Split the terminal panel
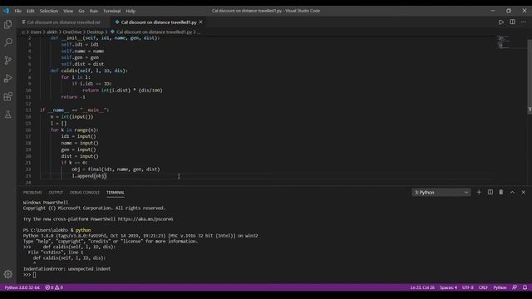The image size is (532, 299). click(x=490, y=192)
